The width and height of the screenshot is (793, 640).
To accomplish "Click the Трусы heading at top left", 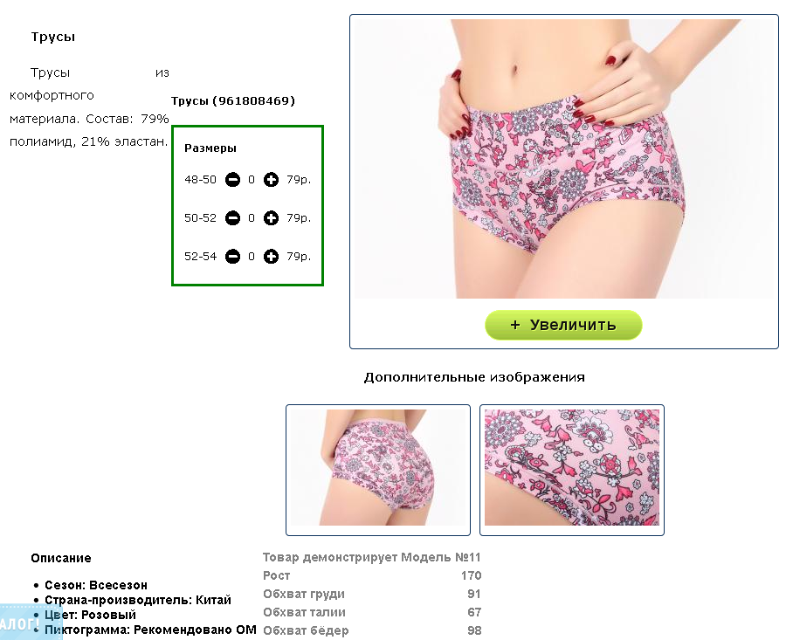I will (x=53, y=37).
